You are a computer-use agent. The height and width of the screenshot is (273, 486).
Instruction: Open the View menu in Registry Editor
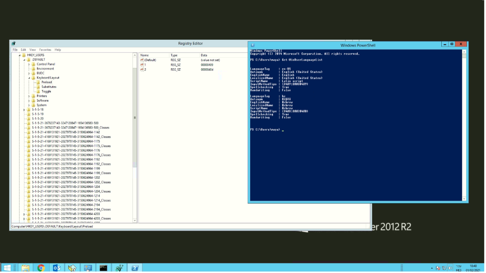tap(33, 50)
